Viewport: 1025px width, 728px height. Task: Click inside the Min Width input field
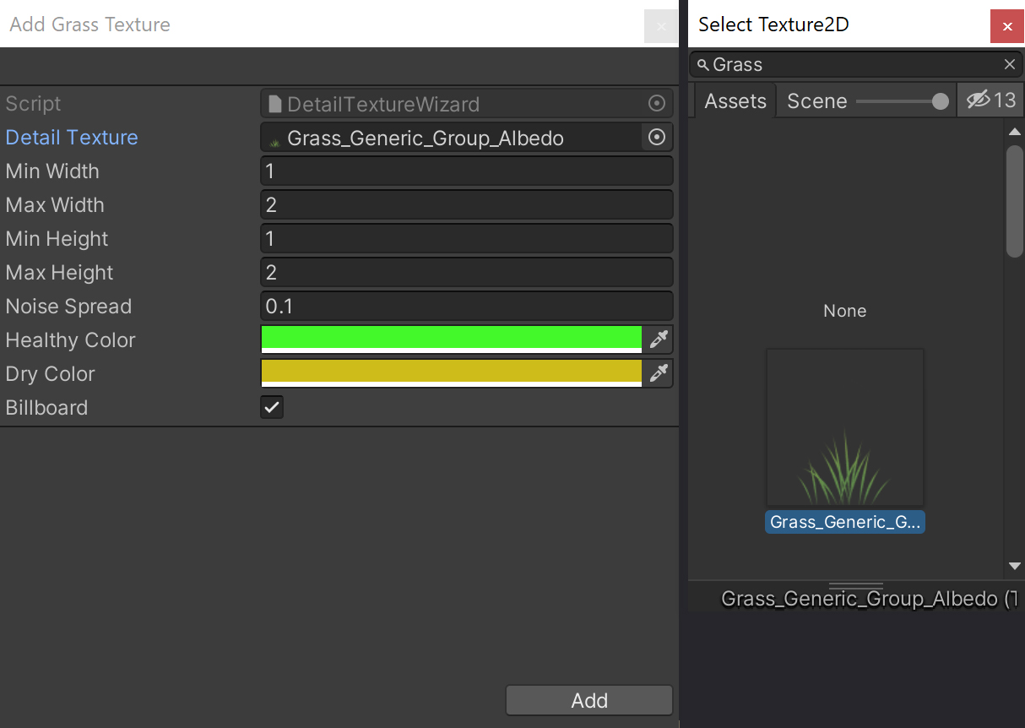click(466, 171)
